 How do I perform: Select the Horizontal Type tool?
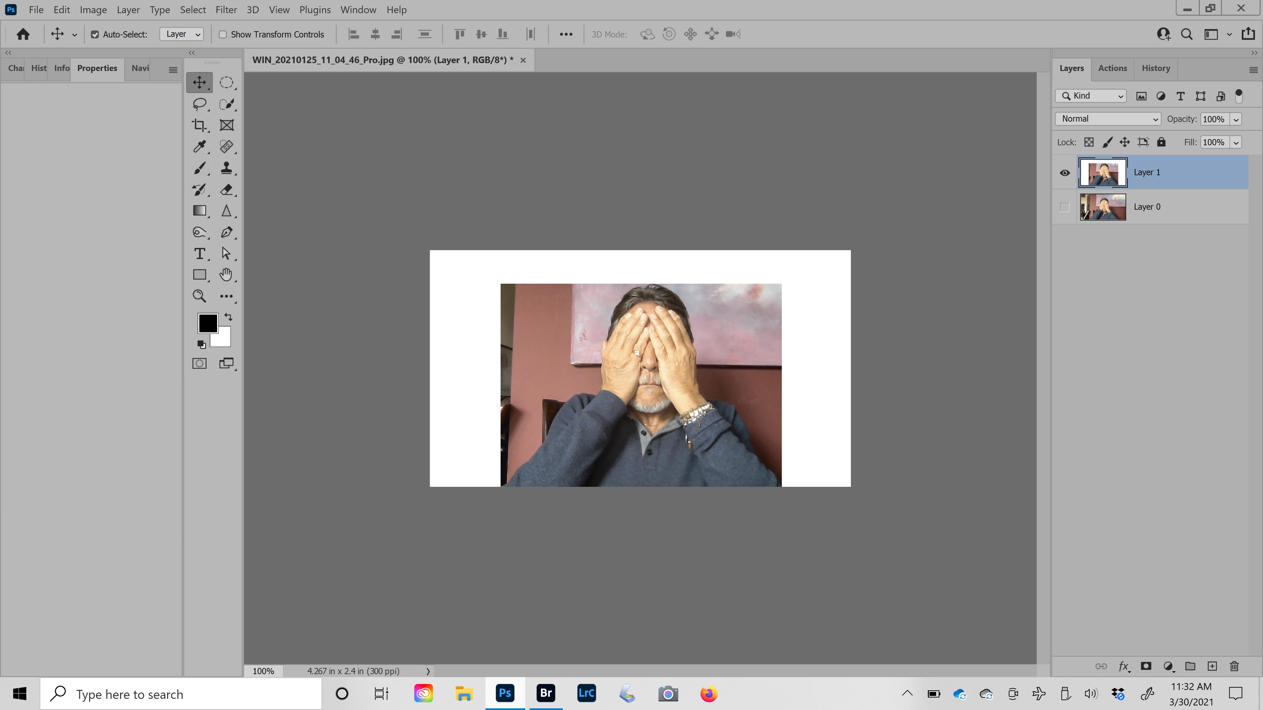pyautogui.click(x=199, y=254)
